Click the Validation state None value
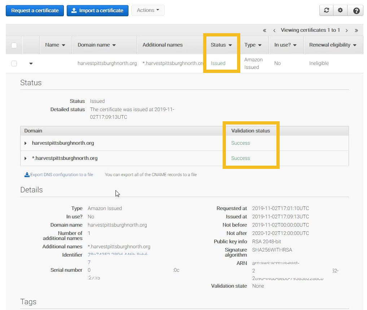This screenshot has width=367, height=310. point(258,286)
